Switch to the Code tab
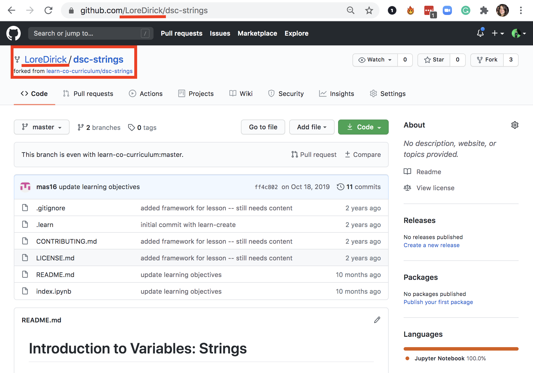This screenshot has height=373, width=533. (34, 94)
